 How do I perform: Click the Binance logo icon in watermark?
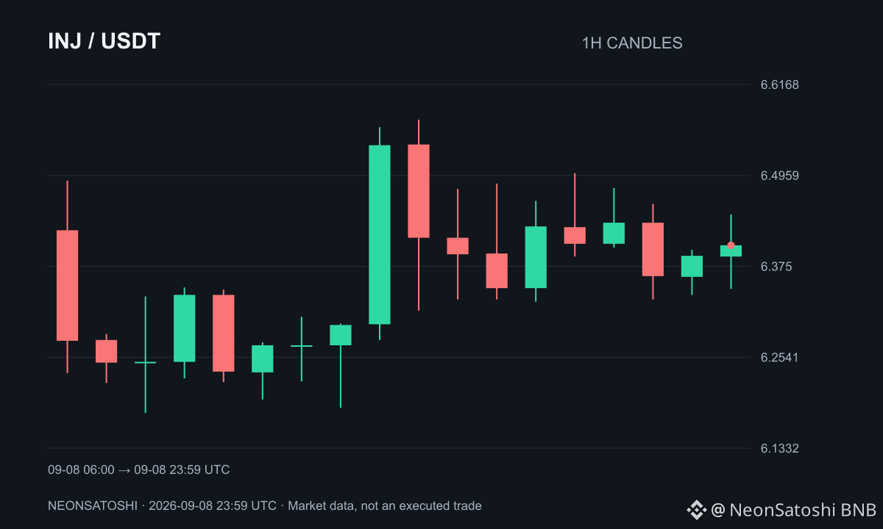(x=696, y=509)
